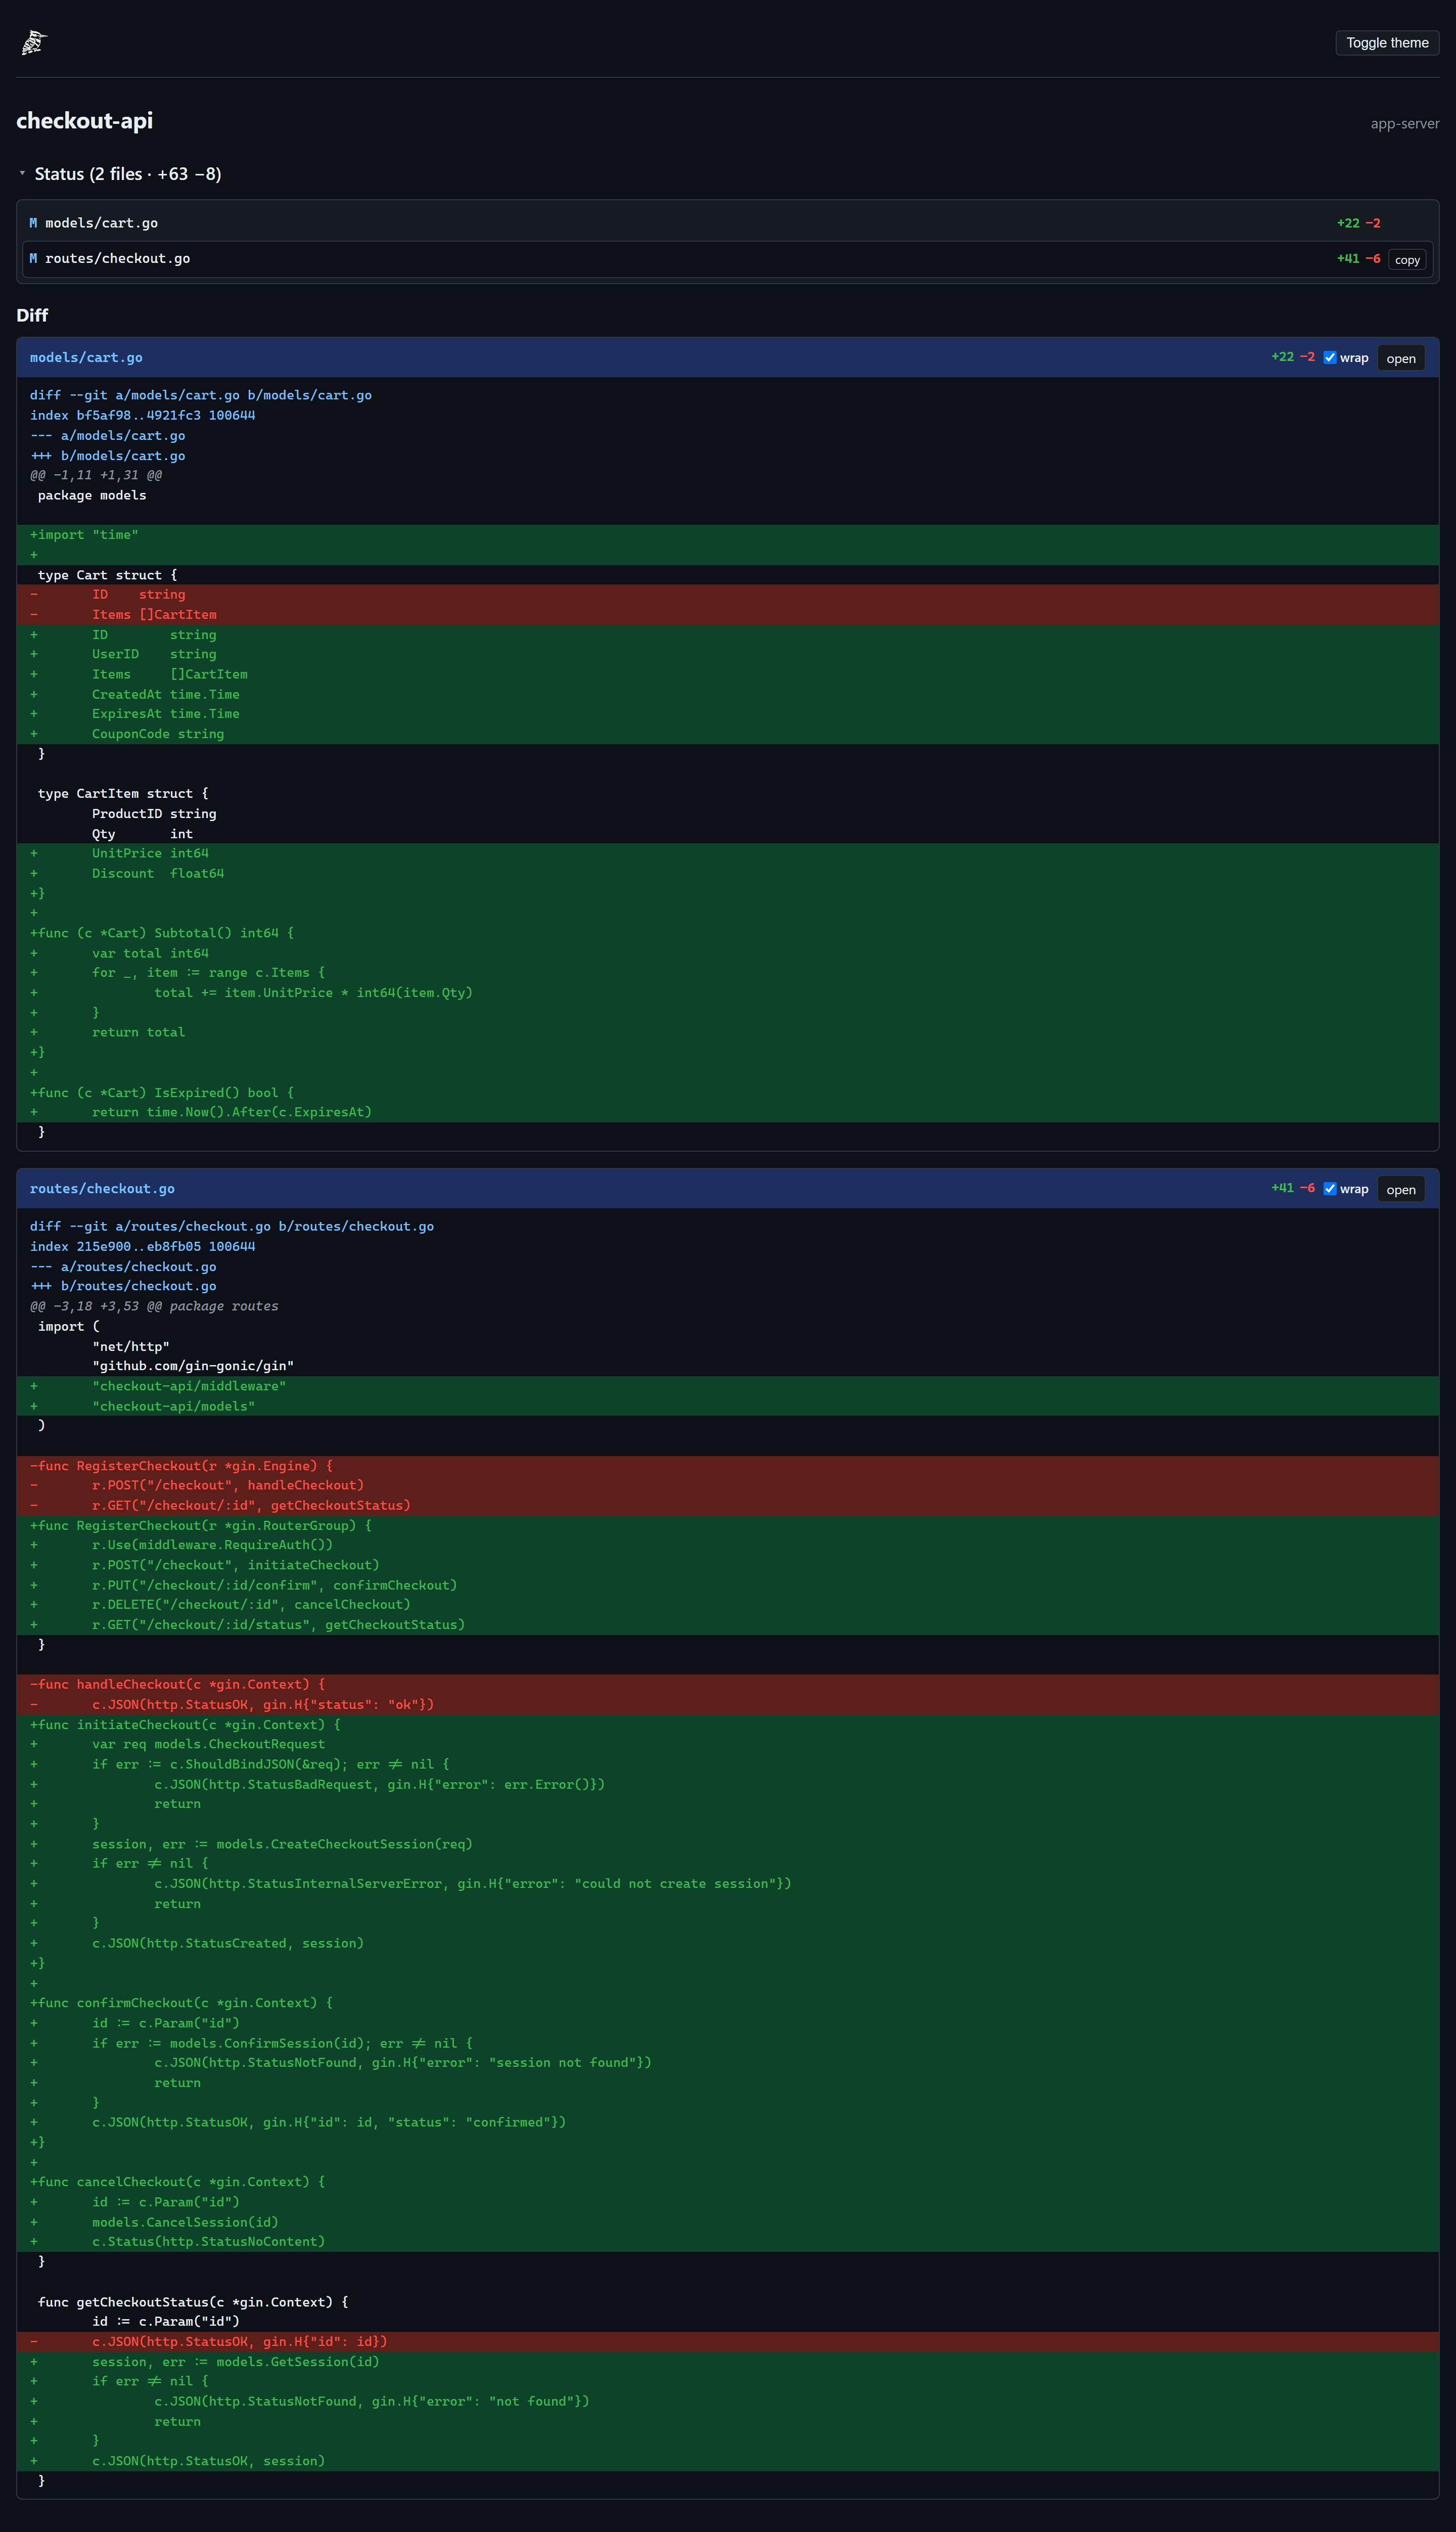
Task: Click the wrap label in checkout.go header
Action: 1354,1189
